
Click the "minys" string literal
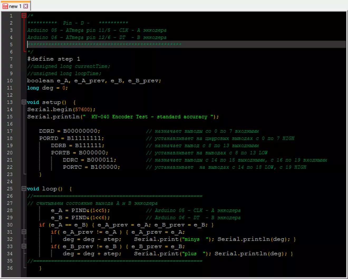pos(195,239)
